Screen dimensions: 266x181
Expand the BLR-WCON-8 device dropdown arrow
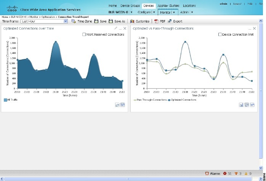(131, 12)
